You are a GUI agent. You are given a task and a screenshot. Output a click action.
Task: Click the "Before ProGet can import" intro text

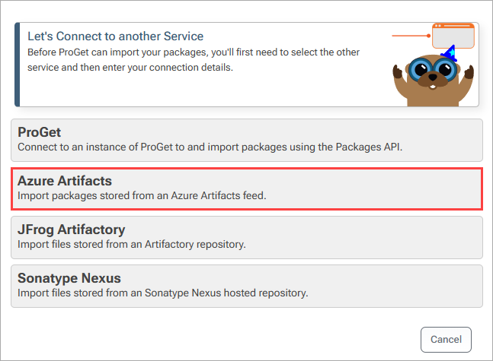point(194,59)
